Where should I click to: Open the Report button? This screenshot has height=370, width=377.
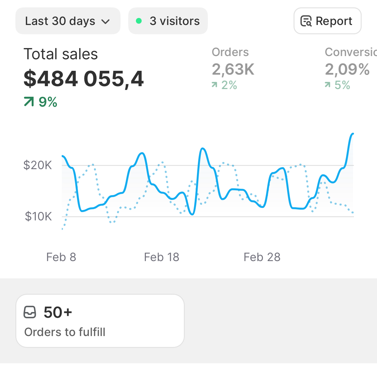[x=327, y=21]
